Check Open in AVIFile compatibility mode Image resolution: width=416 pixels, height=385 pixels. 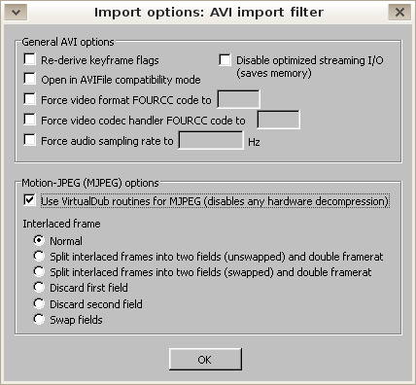tap(30, 79)
